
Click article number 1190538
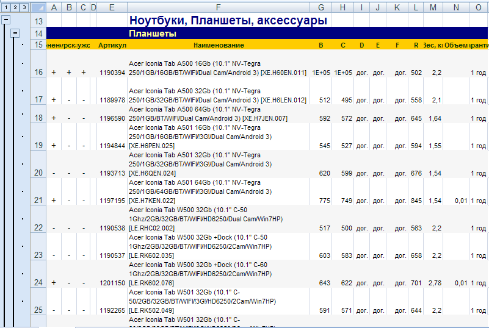112,229
